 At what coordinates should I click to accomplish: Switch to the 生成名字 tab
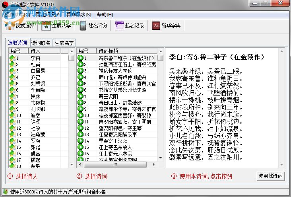64,43
